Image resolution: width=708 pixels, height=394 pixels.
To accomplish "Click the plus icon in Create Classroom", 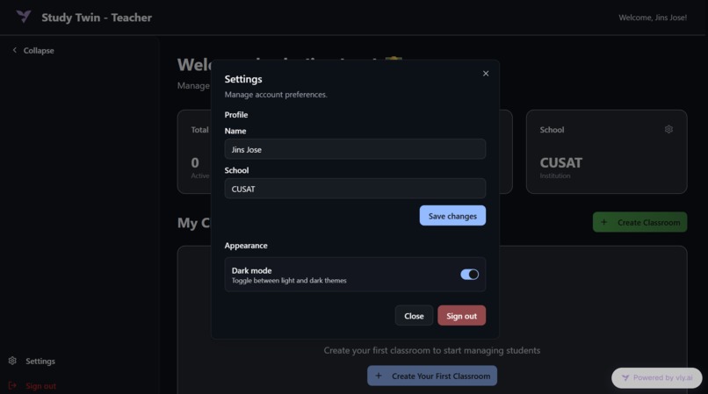I will click(604, 222).
